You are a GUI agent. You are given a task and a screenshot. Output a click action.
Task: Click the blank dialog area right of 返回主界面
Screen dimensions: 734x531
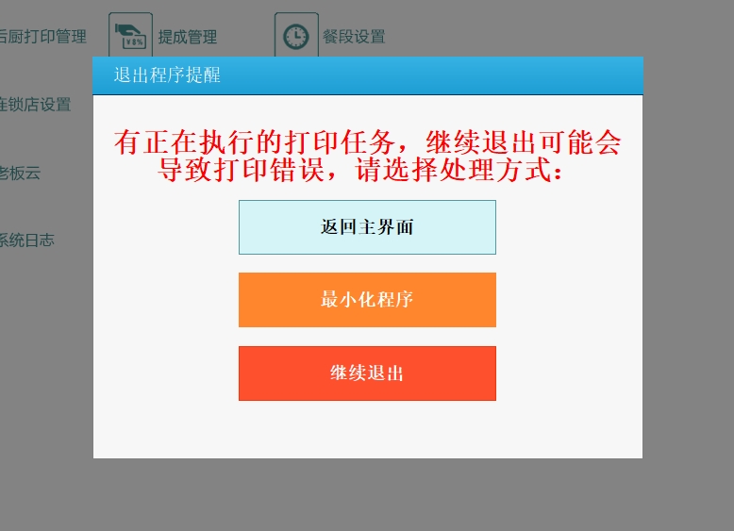coord(569,227)
